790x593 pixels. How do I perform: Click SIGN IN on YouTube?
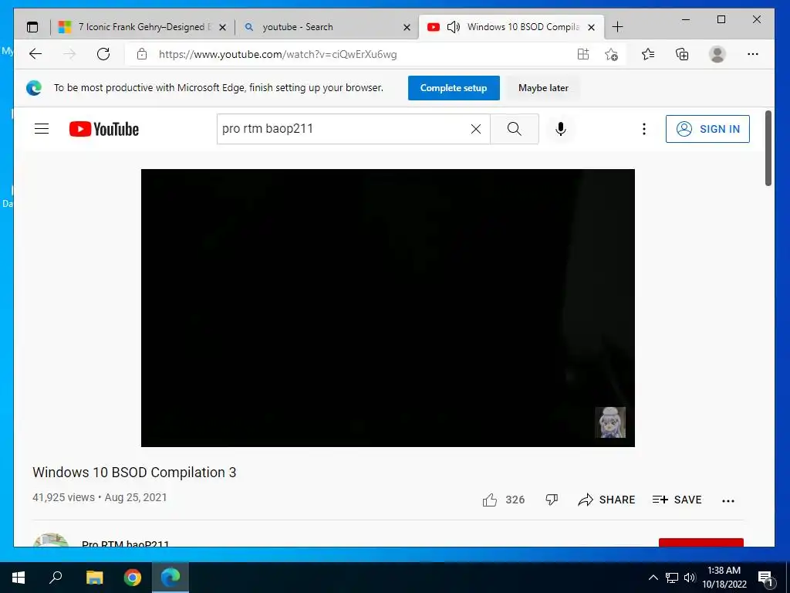tap(707, 129)
